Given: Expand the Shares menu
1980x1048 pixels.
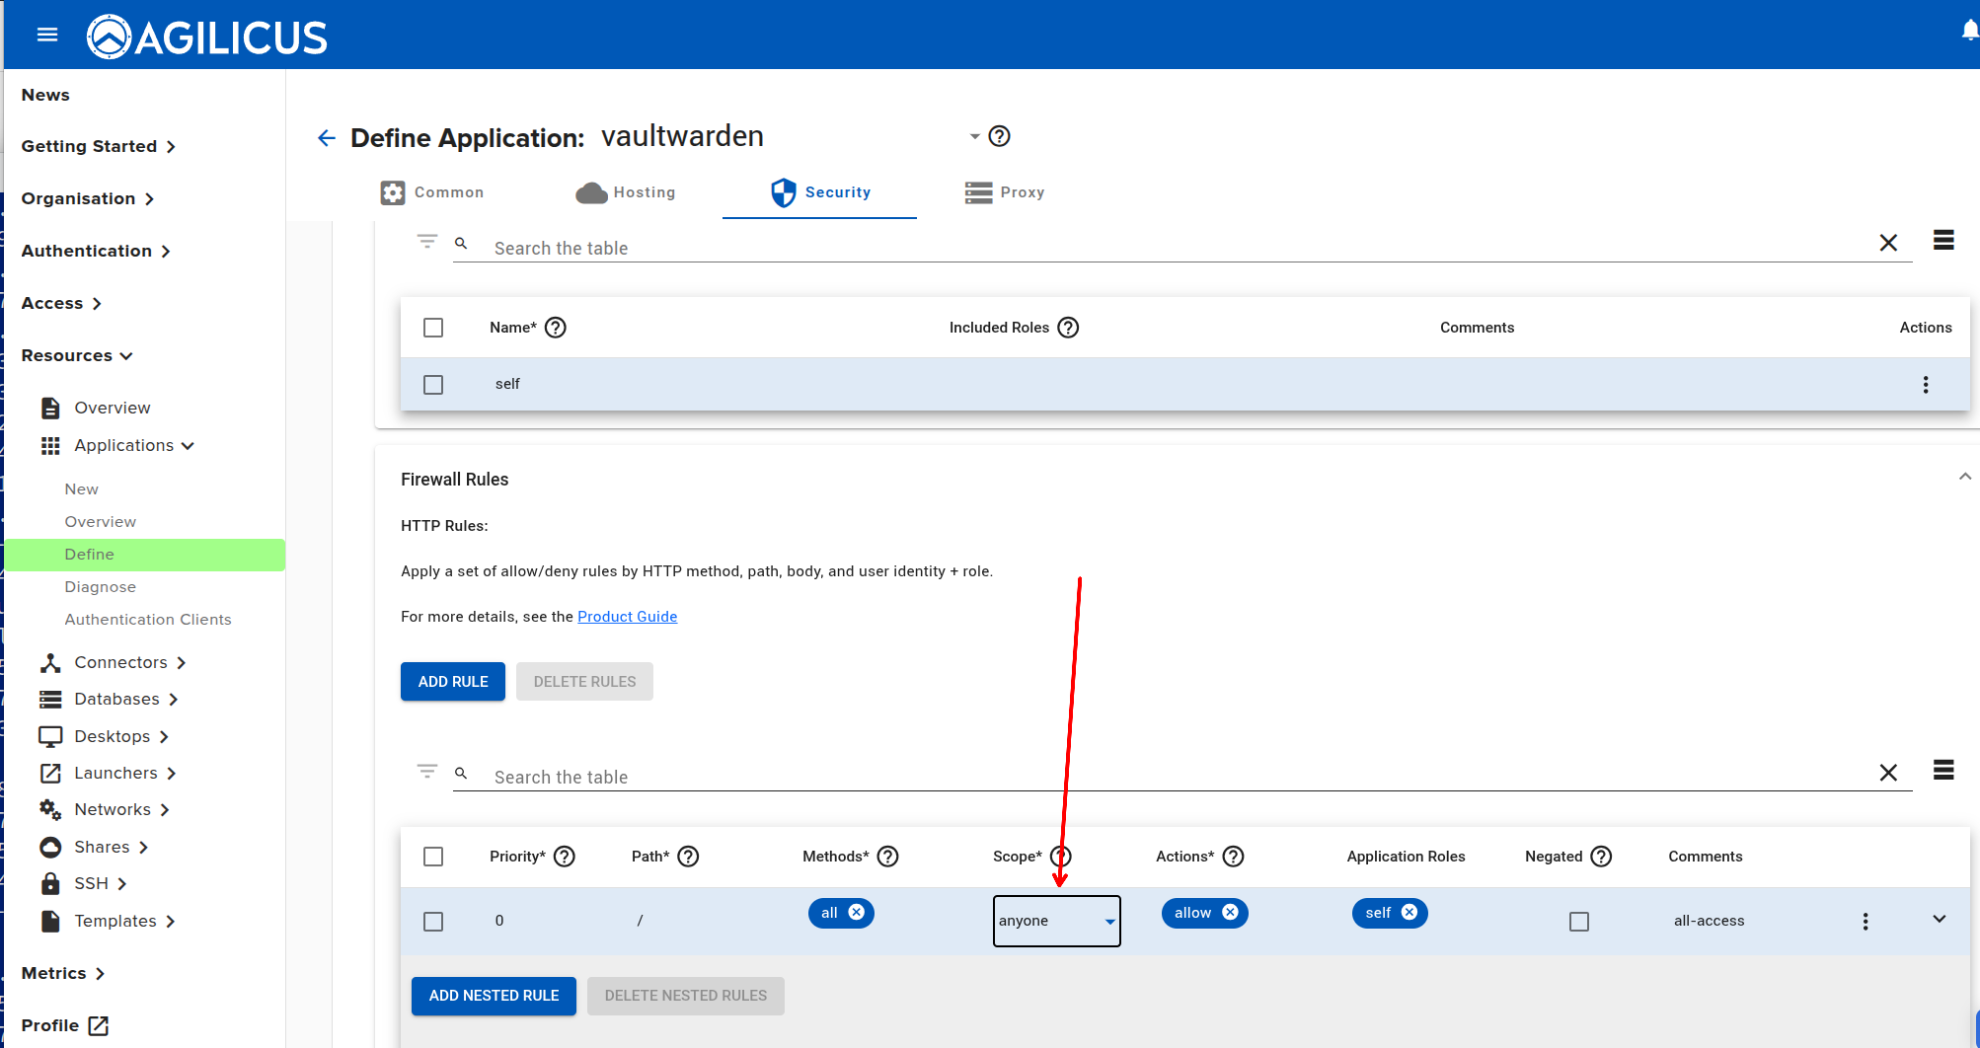Looking at the screenshot, I should [x=94, y=848].
